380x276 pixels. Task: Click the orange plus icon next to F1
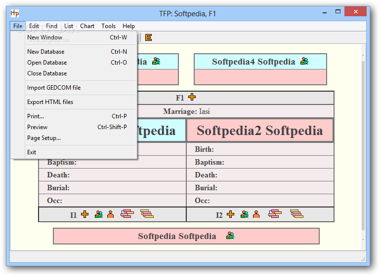click(x=192, y=97)
